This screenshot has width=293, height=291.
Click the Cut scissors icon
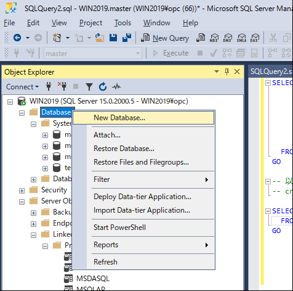click(273, 38)
